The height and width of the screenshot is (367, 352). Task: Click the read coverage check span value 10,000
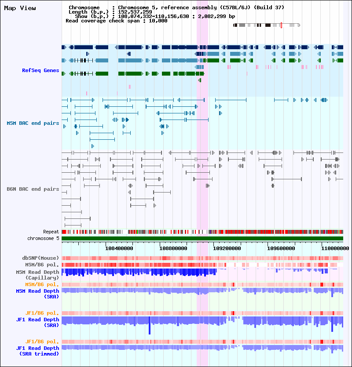[158, 21]
